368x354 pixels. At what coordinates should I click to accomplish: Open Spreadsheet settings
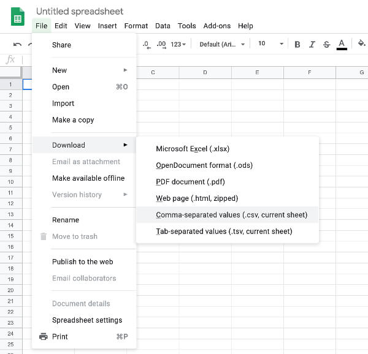click(84, 320)
